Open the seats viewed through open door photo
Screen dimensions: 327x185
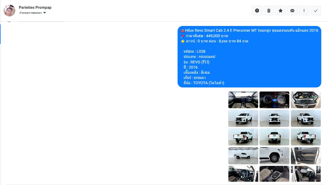[306, 174]
